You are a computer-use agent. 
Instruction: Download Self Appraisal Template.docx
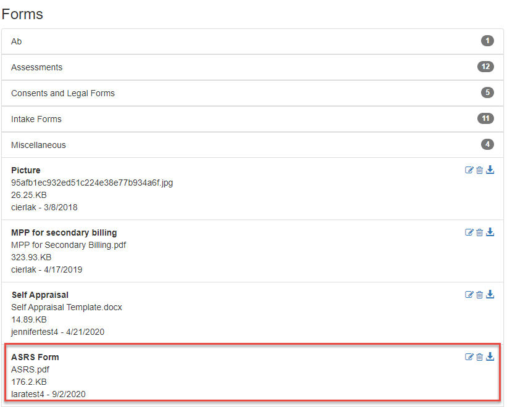pos(490,295)
